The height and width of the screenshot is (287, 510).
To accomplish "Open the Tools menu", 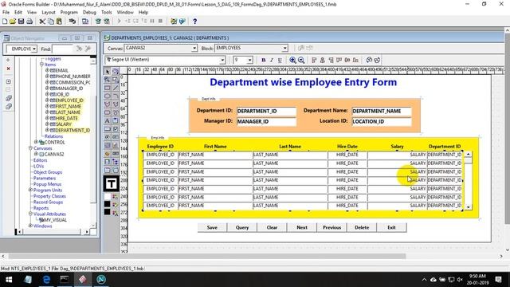I will 106,13.
